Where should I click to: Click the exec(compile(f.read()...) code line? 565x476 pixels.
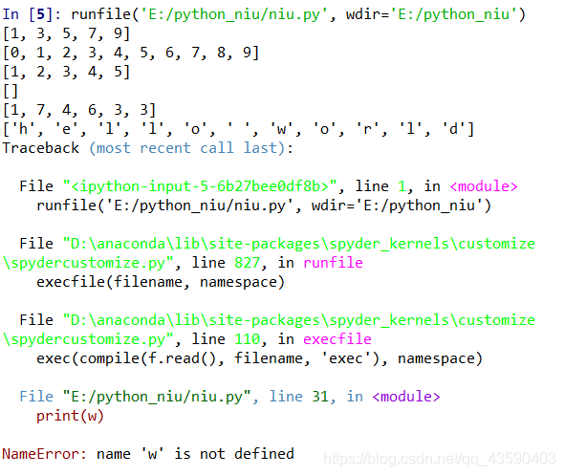pos(259,358)
